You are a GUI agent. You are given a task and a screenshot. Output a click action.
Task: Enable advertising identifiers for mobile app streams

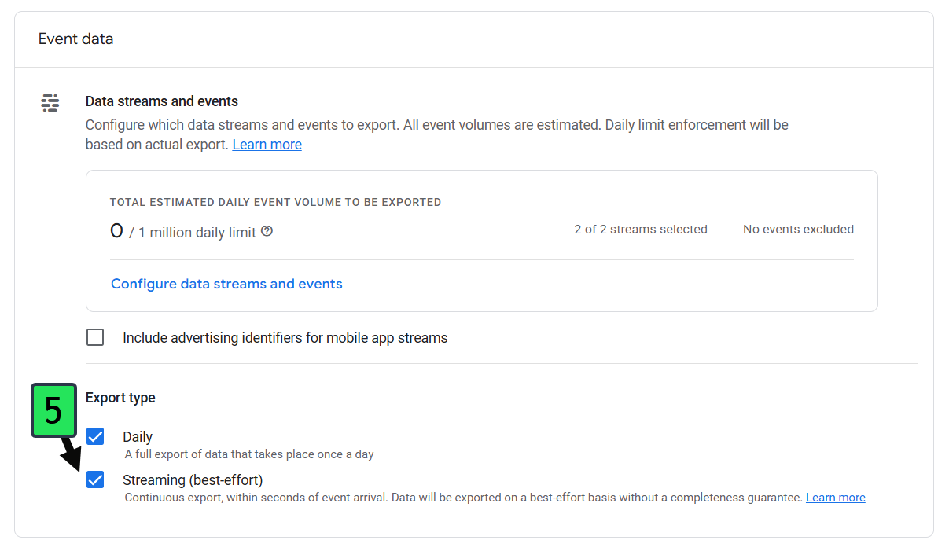pos(95,337)
